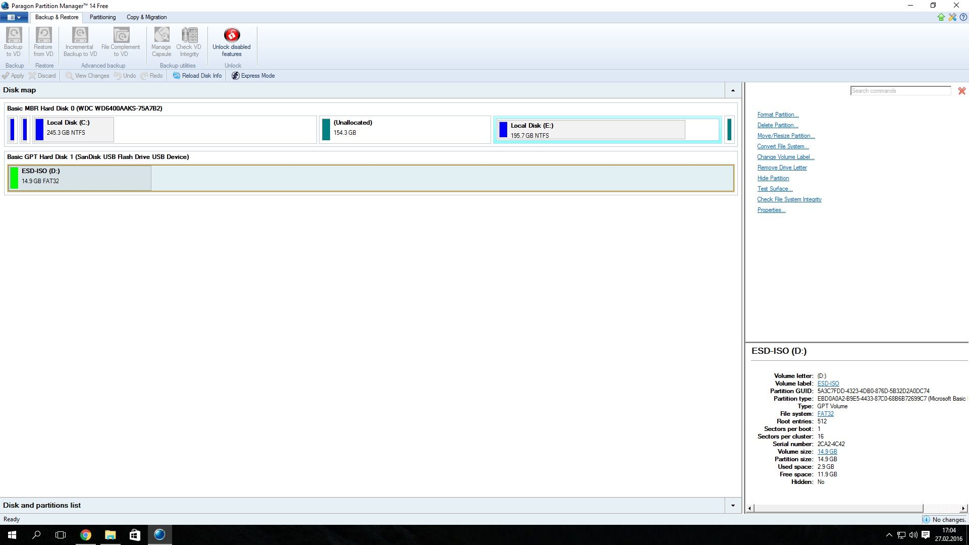Image resolution: width=969 pixels, height=545 pixels.
Task: Open the Manage Capsule tool
Action: pyautogui.click(x=161, y=41)
